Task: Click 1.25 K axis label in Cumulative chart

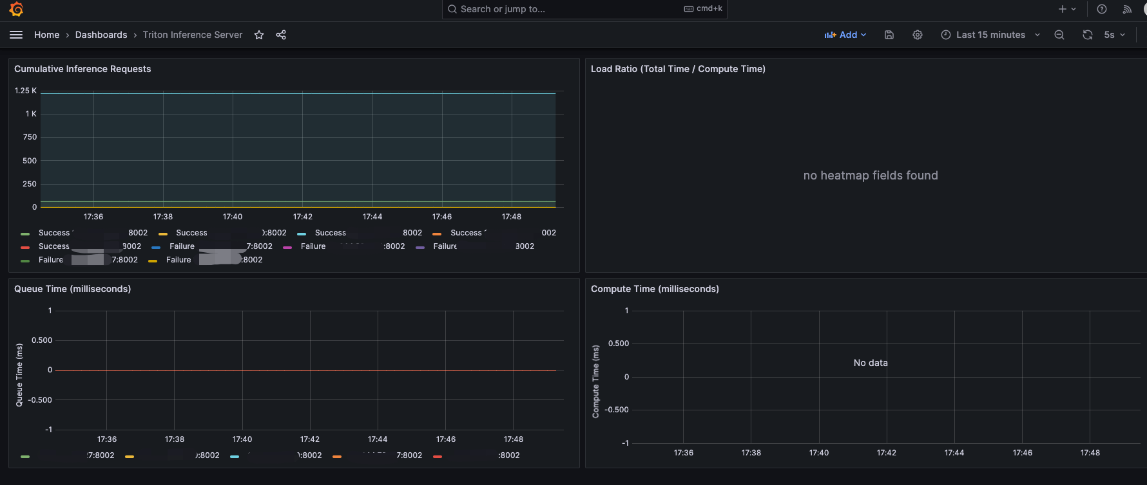Action: (x=26, y=91)
